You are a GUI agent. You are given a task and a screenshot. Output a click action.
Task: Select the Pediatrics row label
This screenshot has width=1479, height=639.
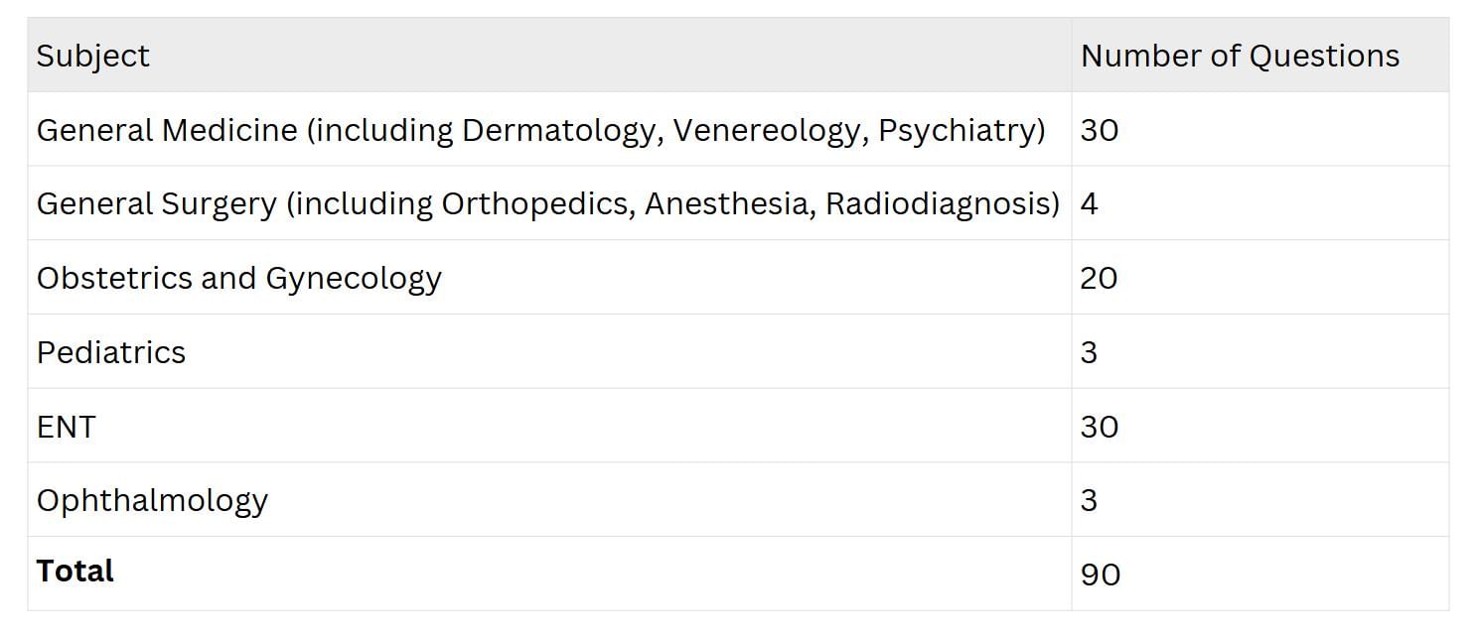pos(110,352)
